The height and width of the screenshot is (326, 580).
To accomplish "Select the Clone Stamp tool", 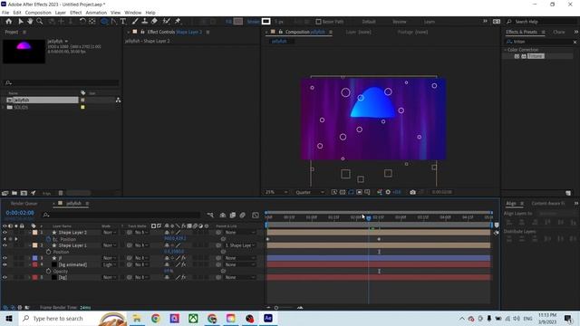I will pos(145,22).
